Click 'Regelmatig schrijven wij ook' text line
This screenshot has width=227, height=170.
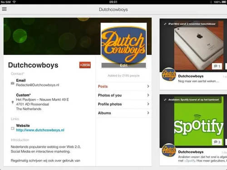45,160
